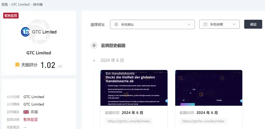Click the globe icon in 所有網址 dropdown
The image size is (265, 129).
116,24
